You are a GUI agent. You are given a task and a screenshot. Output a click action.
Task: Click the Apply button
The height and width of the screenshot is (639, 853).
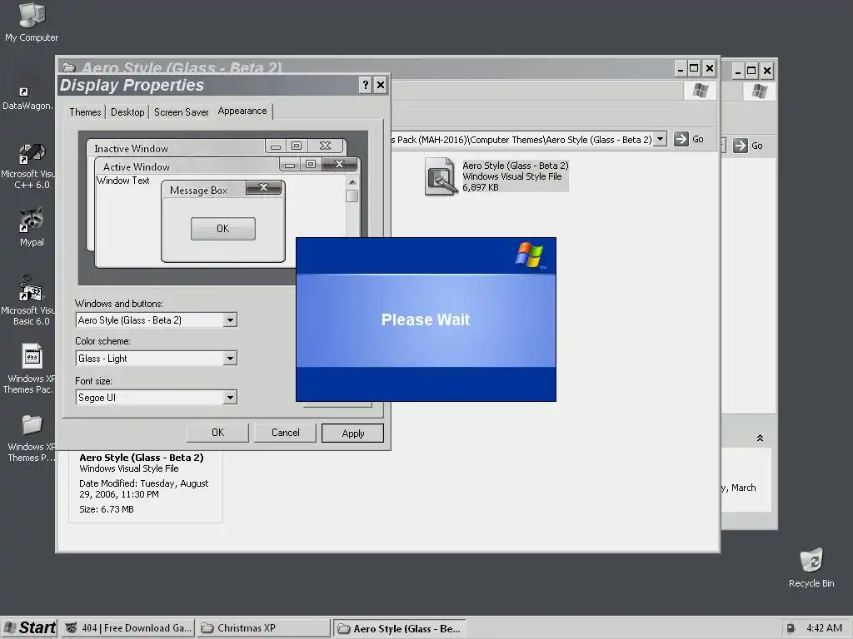point(353,433)
